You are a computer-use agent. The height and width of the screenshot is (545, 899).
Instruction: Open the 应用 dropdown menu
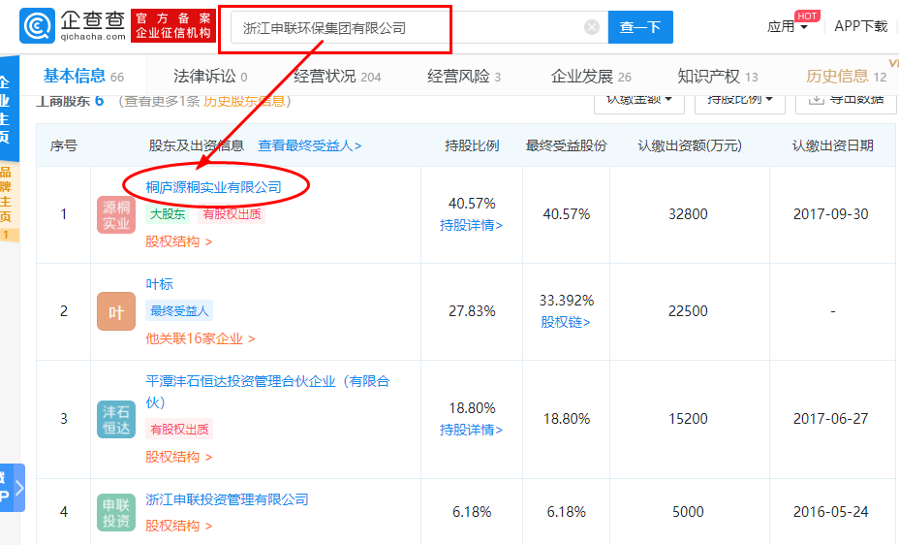click(788, 26)
